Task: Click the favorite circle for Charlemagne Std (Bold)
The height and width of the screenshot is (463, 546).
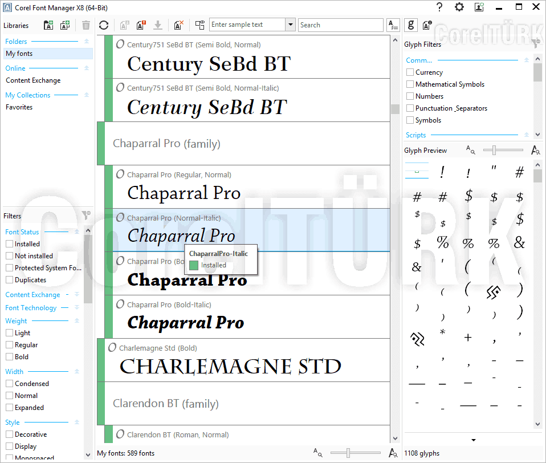Action: point(112,348)
